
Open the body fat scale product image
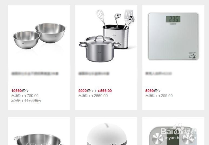coord(173,135)
